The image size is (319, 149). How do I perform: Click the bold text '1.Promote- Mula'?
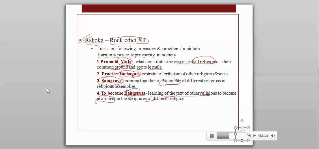(x=114, y=61)
